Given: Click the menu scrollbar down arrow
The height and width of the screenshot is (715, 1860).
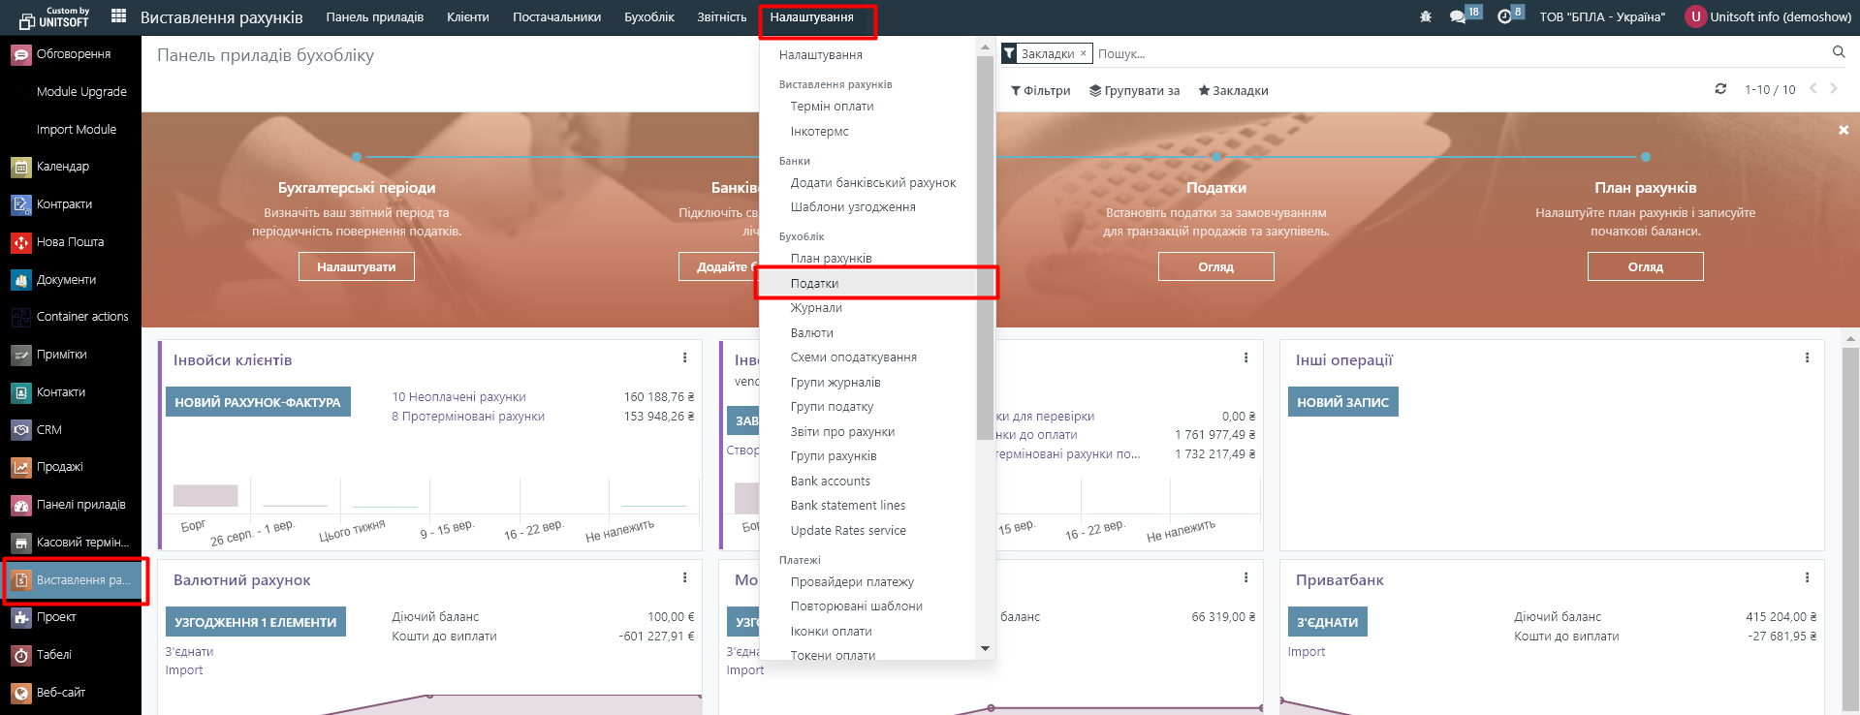Looking at the screenshot, I should pyautogui.click(x=985, y=649).
